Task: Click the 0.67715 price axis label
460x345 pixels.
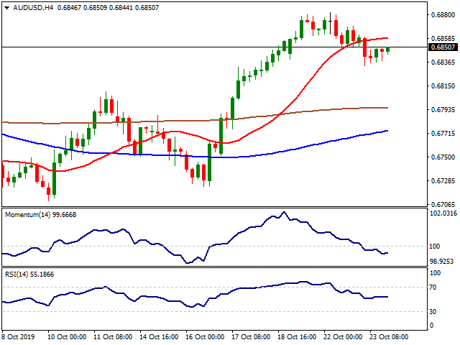Action: click(x=443, y=134)
